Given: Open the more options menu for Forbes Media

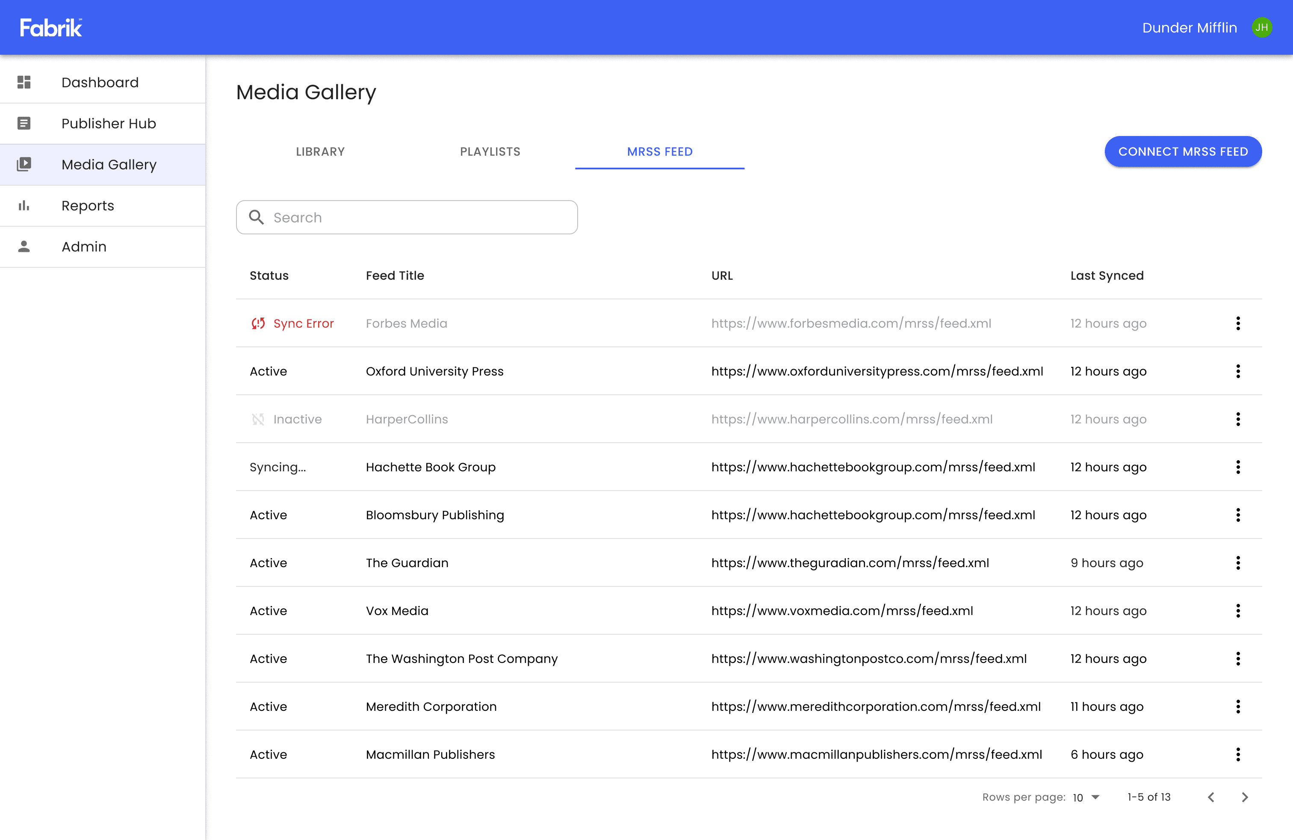Looking at the screenshot, I should pyautogui.click(x=1238, y=323).
